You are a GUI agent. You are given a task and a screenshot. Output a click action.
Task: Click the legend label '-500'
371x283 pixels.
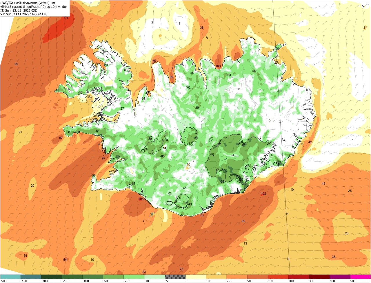(x=3, y=281)
